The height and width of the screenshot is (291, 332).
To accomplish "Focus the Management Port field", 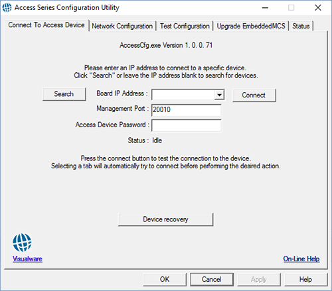I will [x=187, y=110].
